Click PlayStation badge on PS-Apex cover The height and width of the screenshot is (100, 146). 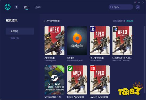click(93, 29)
